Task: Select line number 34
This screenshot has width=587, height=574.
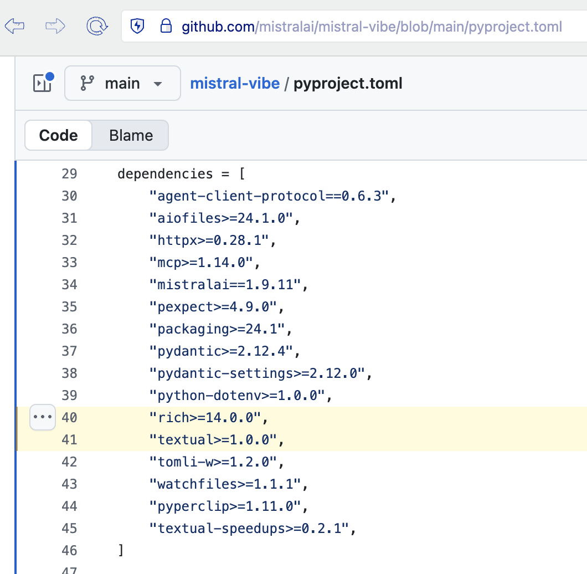Action: click(x=69, y=285)
